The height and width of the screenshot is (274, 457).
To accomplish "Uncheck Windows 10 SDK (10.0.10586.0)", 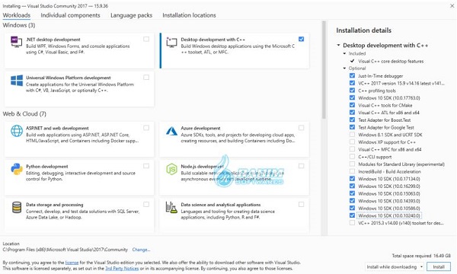I will (x=352, y=209).
